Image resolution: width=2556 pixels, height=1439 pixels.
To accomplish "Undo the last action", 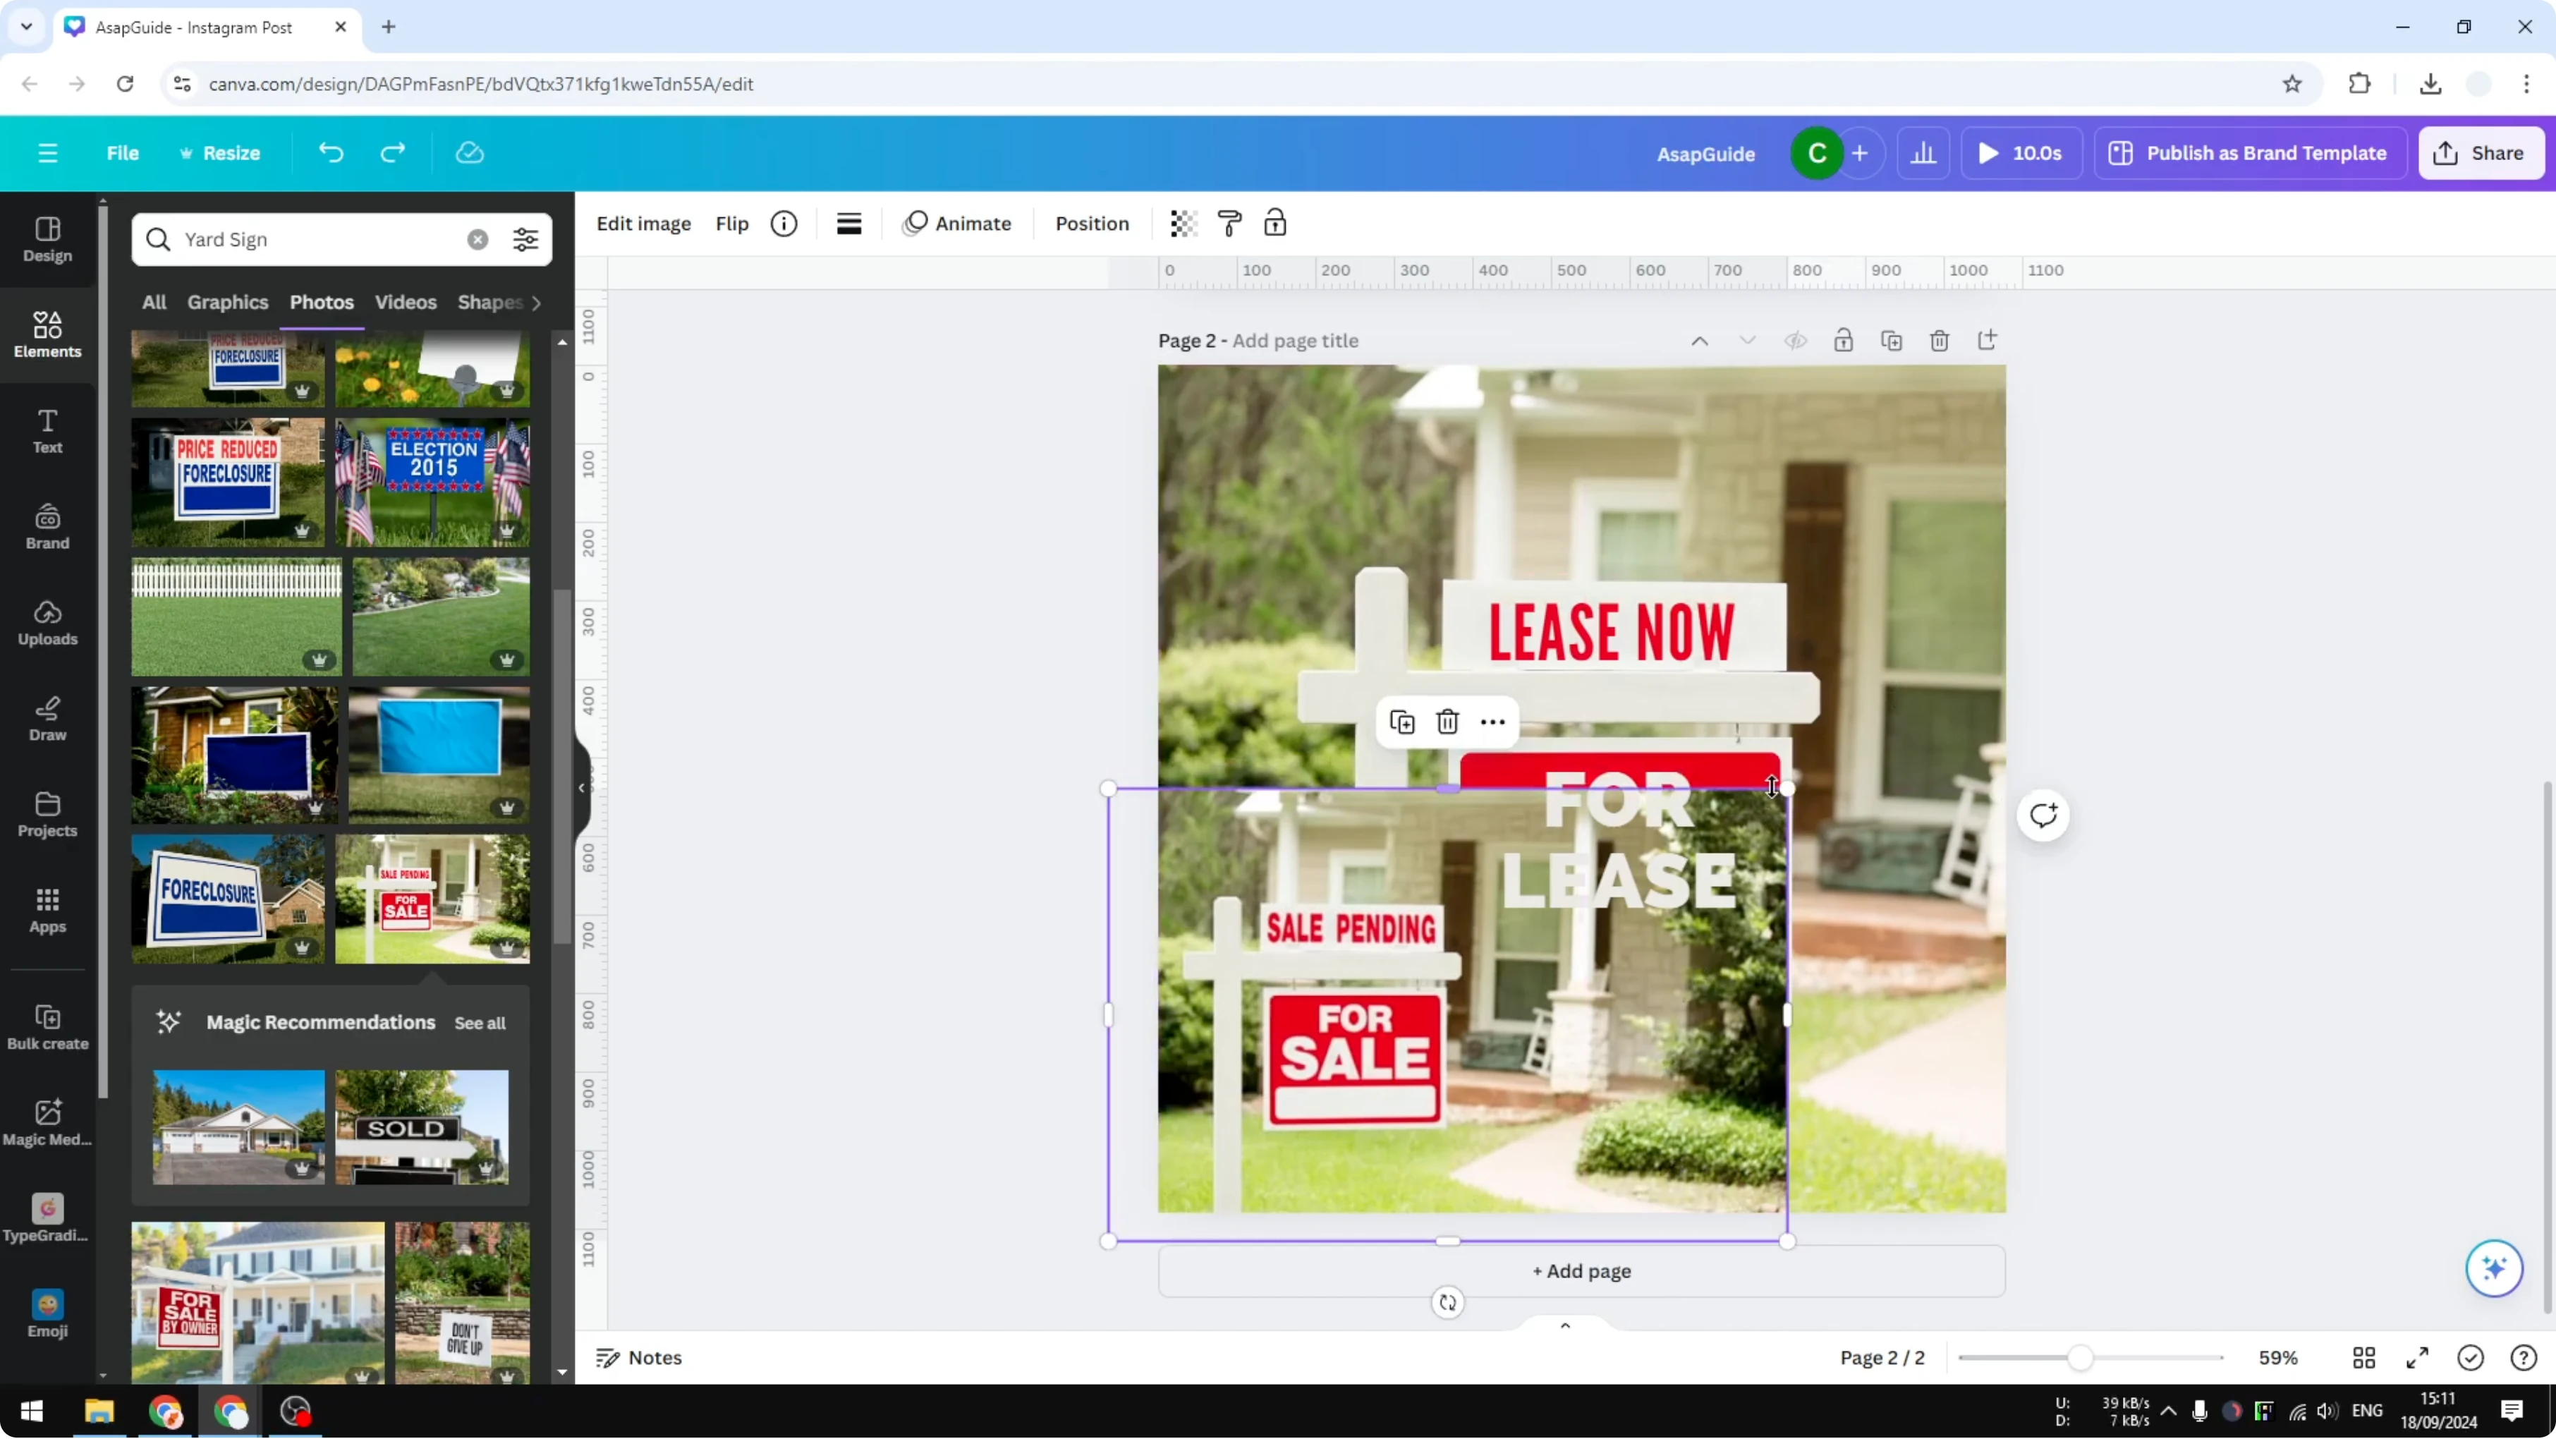I will pos(330,153).
